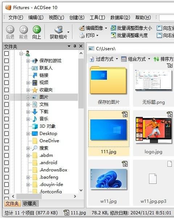Check the box beside 链接
This screenshot has height=218, width=174.
(7, 75)
